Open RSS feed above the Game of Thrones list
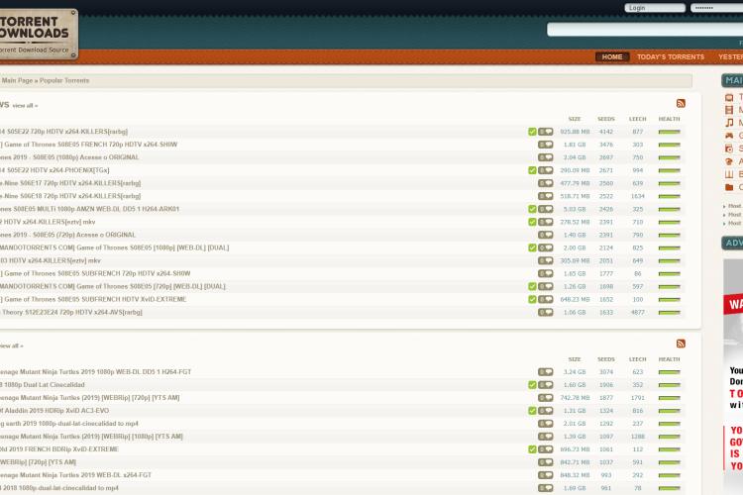The image size is (743, 495). coord(681,103)
